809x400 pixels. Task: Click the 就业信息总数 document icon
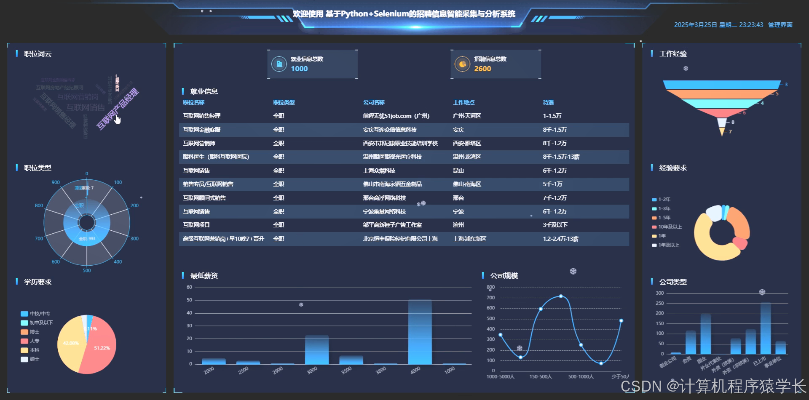coord(279,64)
